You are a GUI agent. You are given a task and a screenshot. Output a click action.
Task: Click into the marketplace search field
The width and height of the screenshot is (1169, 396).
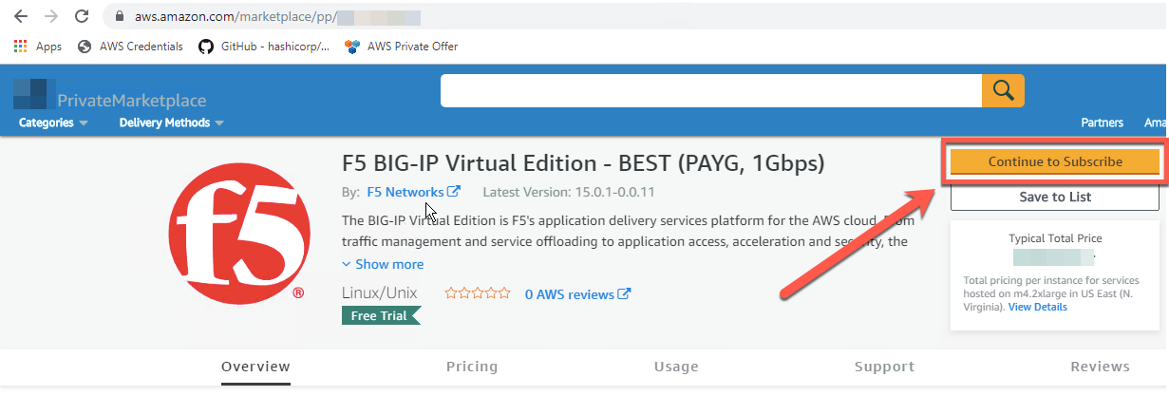point(710,90)
